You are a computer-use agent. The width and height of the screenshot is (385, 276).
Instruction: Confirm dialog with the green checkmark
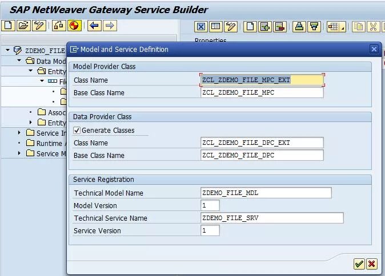coord(359,264)
